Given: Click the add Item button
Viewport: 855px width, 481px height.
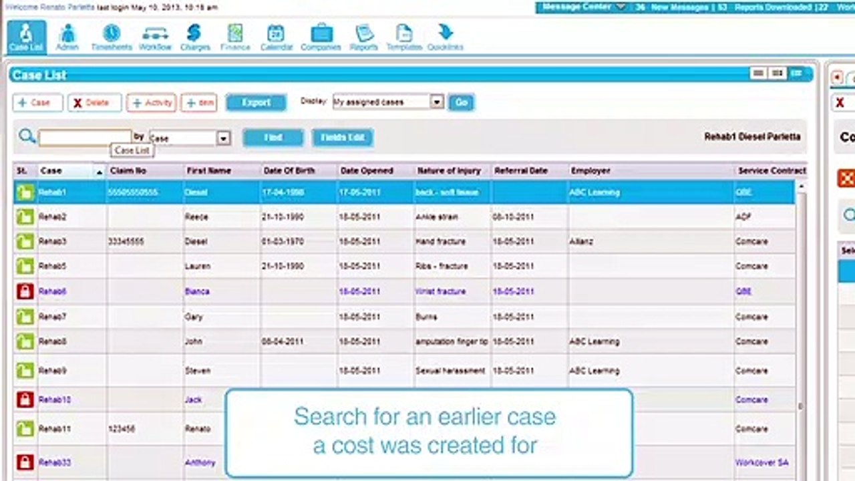Looking at the screenshot, I should (199, 102).
